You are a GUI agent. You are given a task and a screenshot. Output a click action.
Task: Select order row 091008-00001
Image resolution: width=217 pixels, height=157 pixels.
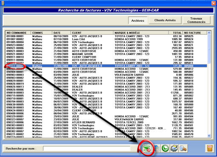[106, 36]
